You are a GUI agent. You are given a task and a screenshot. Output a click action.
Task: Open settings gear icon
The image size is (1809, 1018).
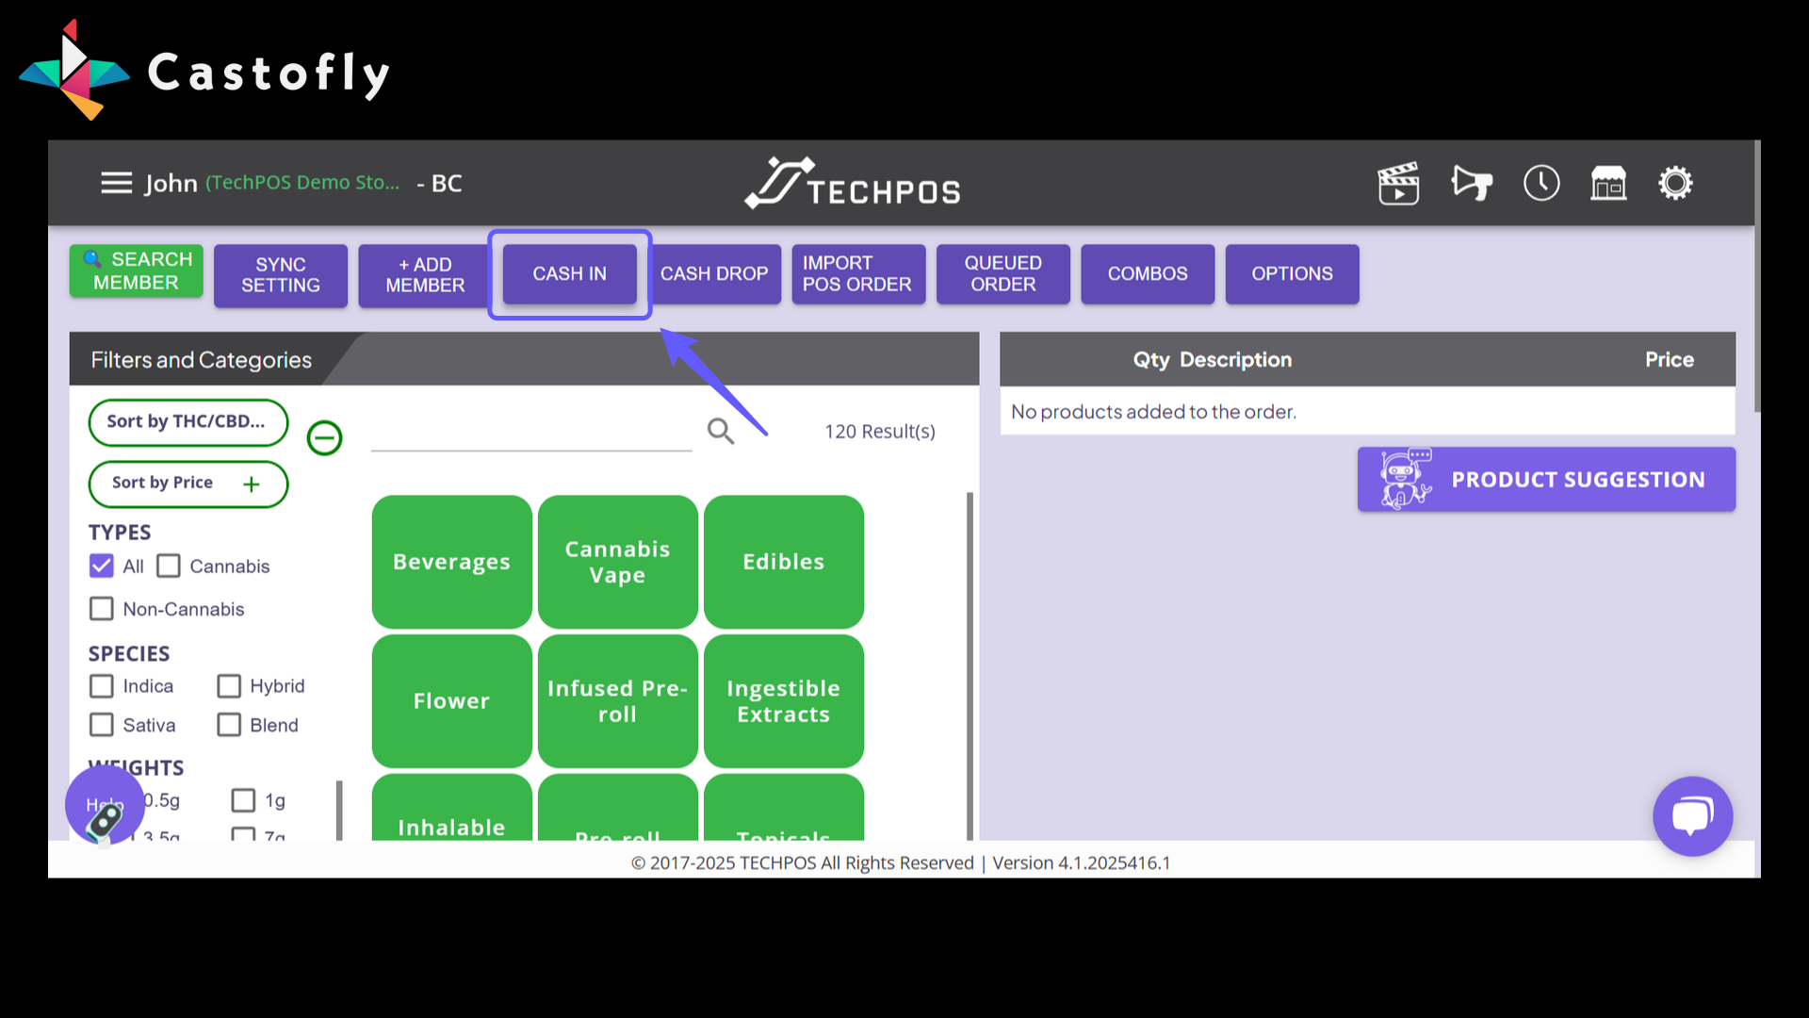1675,183
